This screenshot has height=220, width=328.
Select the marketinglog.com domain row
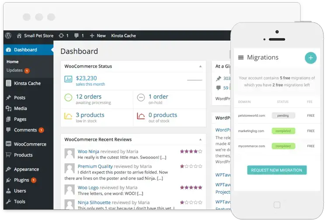[277, 131]
